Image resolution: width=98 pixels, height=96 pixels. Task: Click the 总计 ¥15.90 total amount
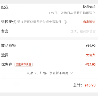pos(90,85)
